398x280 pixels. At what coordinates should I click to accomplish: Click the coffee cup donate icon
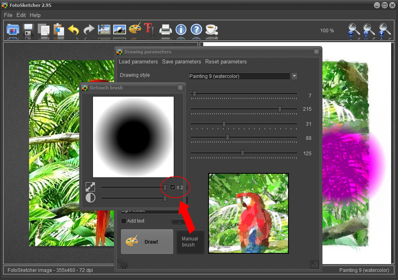click(211, 30)
